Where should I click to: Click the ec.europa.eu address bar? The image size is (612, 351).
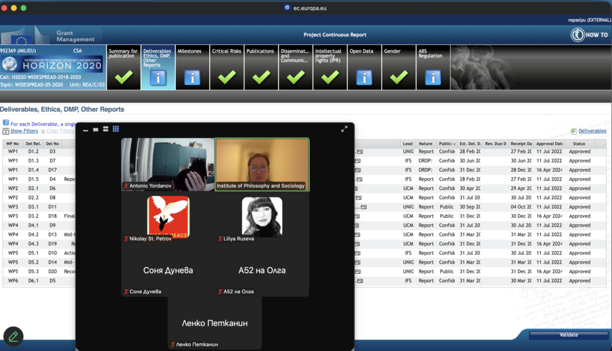tap(310, 8)
